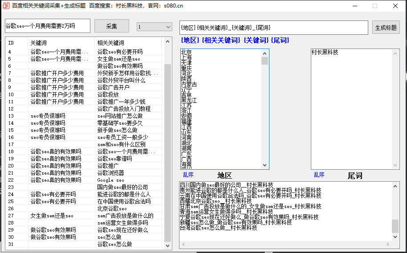Click suffix list scrollbar up arrow
Viewport: 407px width, 253px height.
click(395, 53)
